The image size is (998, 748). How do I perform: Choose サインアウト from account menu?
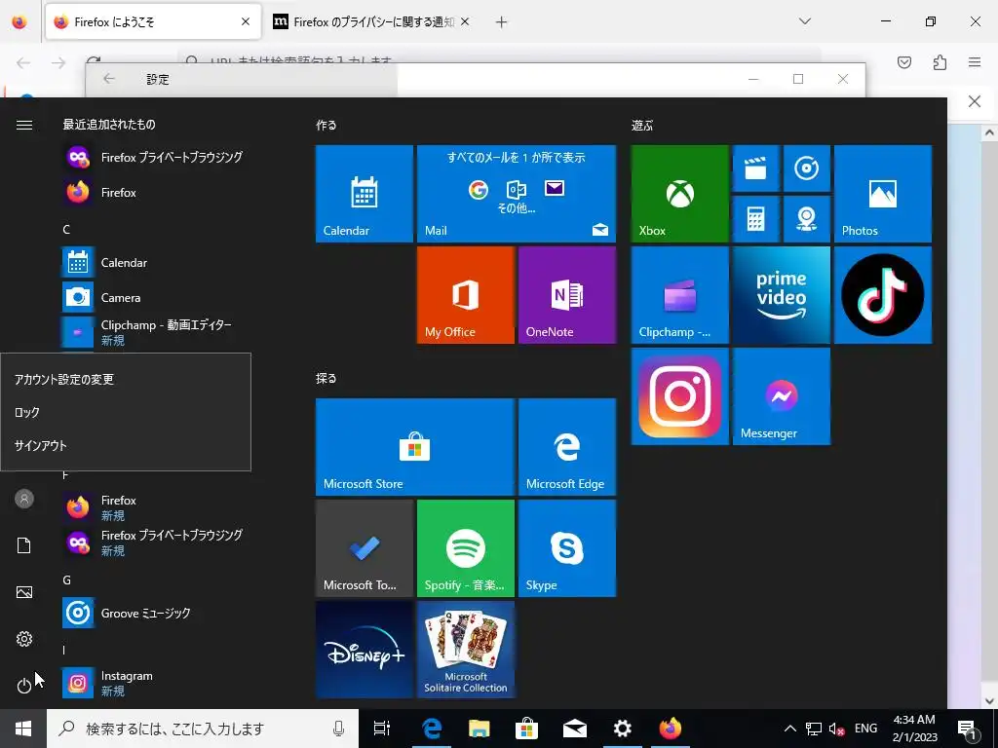pos(126,445)
